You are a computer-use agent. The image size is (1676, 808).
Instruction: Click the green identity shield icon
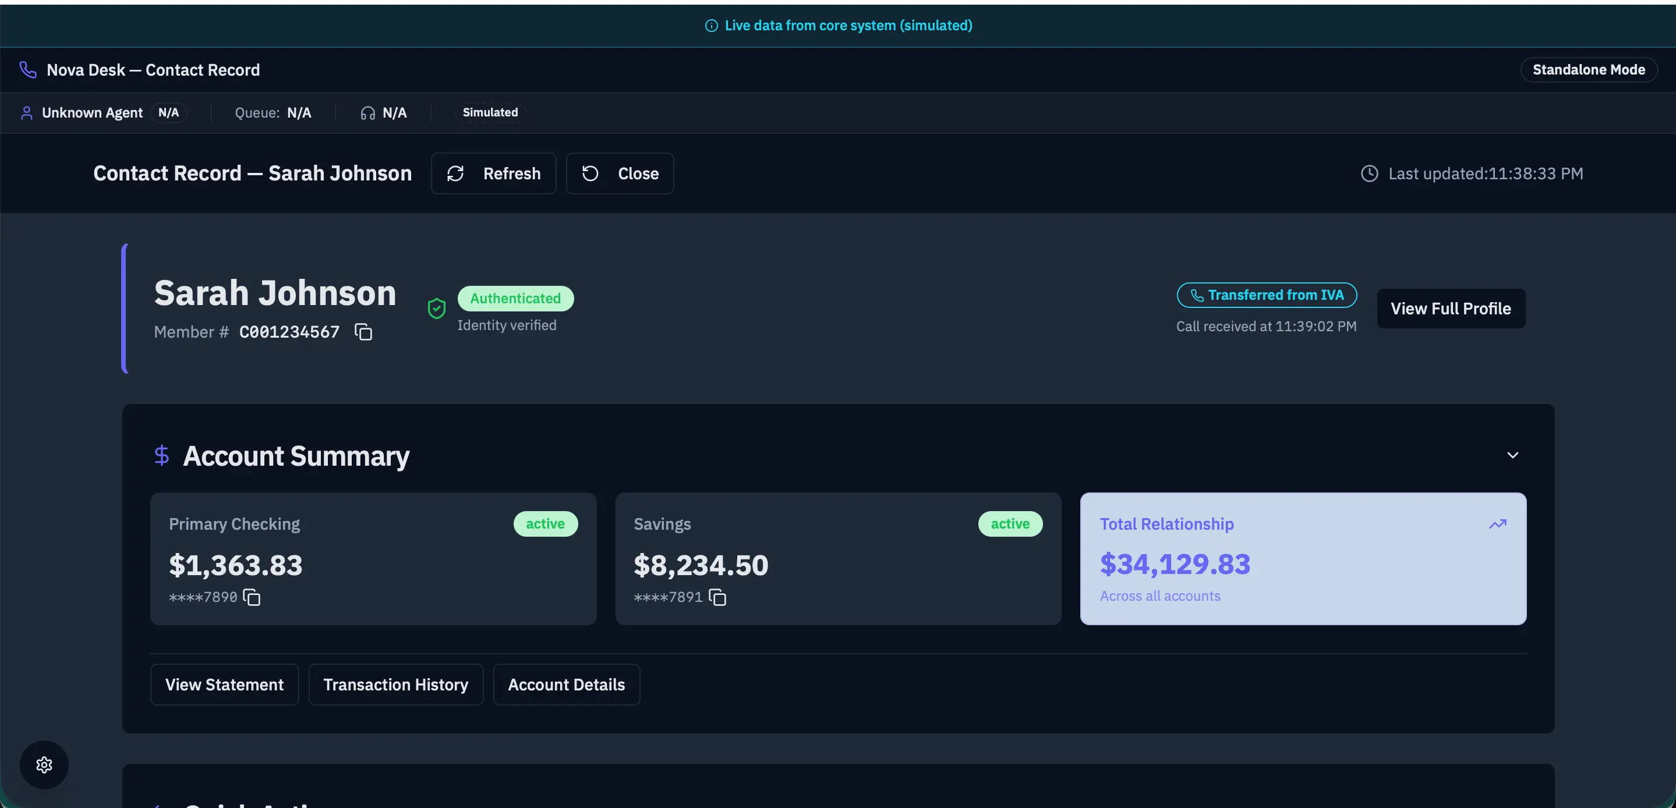(x=437, y=309)
